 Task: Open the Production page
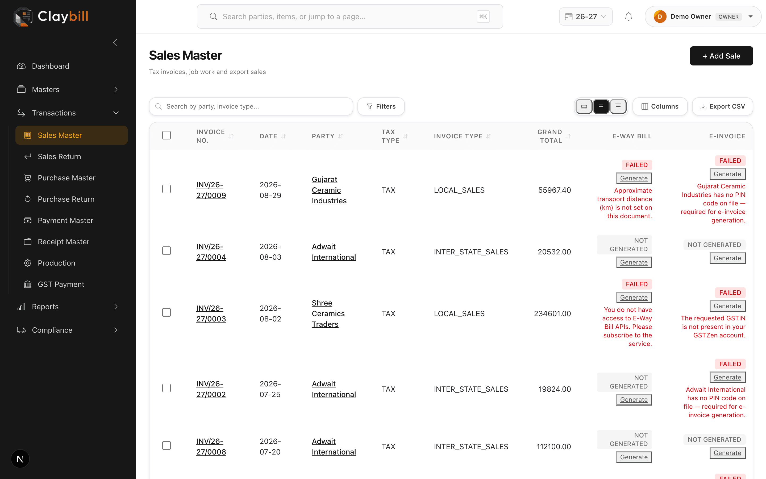click(x=72, y=263)
